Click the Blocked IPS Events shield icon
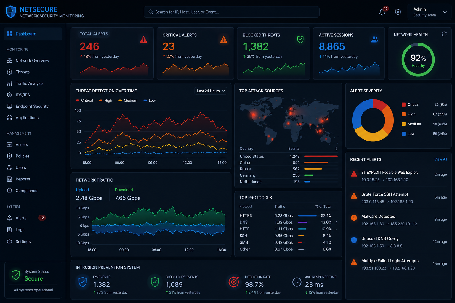 pyautogui.click(x=155, y=282)
